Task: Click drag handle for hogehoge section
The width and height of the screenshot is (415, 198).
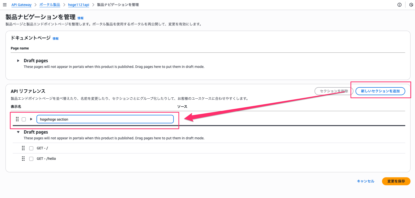Action: click(17, 119)
